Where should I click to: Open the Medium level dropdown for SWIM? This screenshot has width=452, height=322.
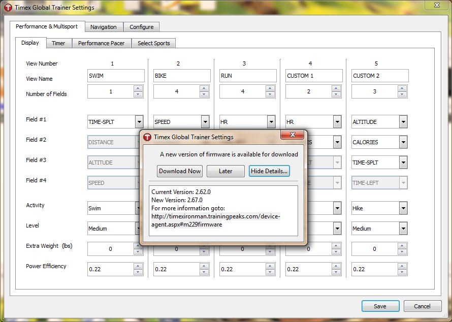coord(113,229)
